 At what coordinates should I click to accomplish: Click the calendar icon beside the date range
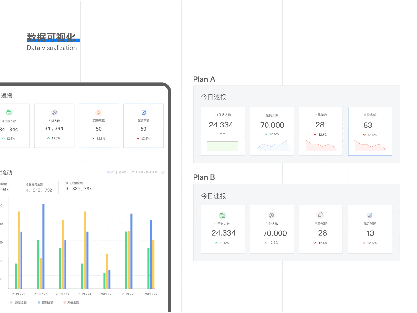tap(162, 172)
